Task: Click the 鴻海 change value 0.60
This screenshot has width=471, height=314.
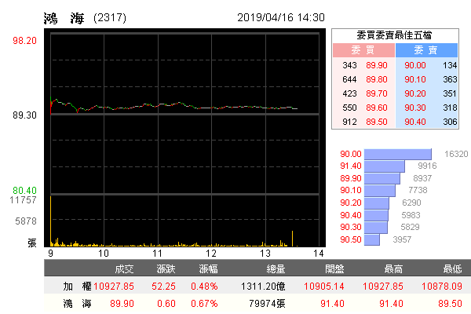Action: coord(166,304)
